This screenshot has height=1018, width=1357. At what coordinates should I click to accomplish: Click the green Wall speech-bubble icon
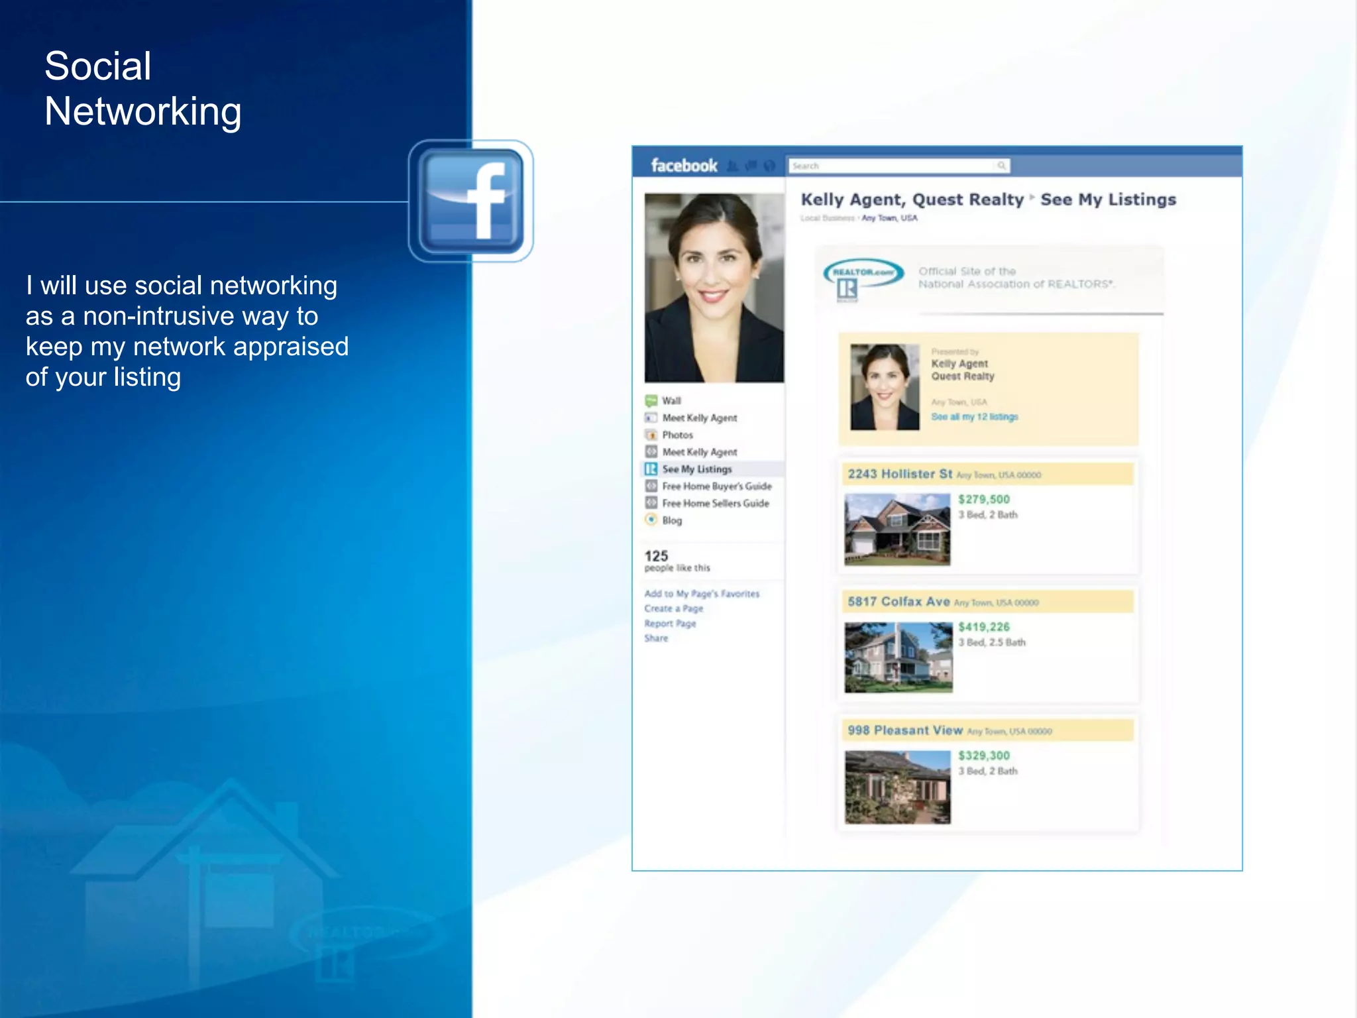point(651,400)
